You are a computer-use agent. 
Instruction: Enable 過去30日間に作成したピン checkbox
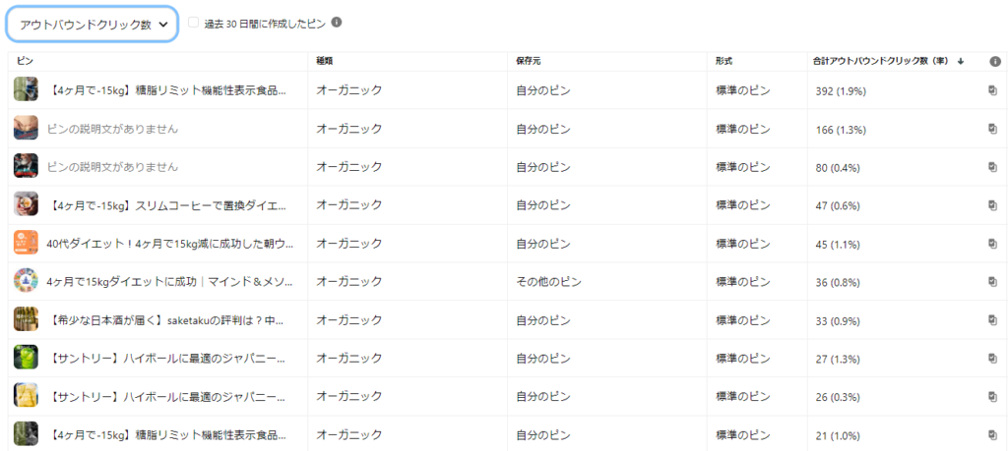click(193, 23)
